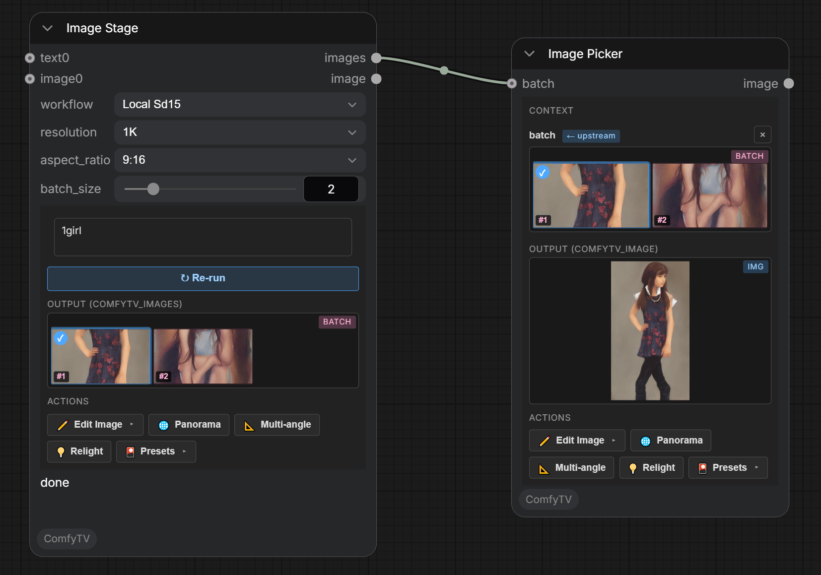Screen dimensions: 821x575
Task: Click the CONTEXT section label
Action: (551, 111)
